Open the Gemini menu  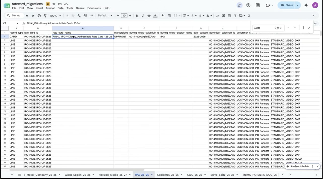coord(80,8)
